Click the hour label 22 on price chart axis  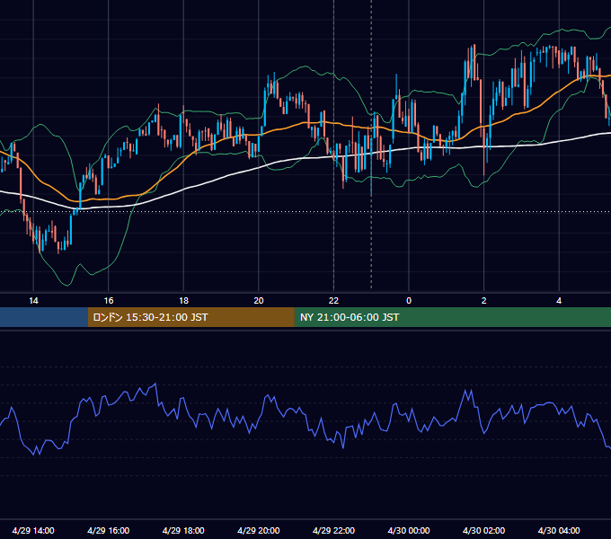click(x=333, y=301)
